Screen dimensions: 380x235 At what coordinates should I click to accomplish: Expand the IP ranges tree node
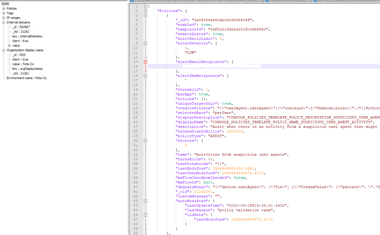(x=3, y=18)
